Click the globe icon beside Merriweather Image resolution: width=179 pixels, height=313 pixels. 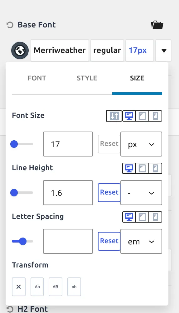pyautogui.click(x=20, y=51)
